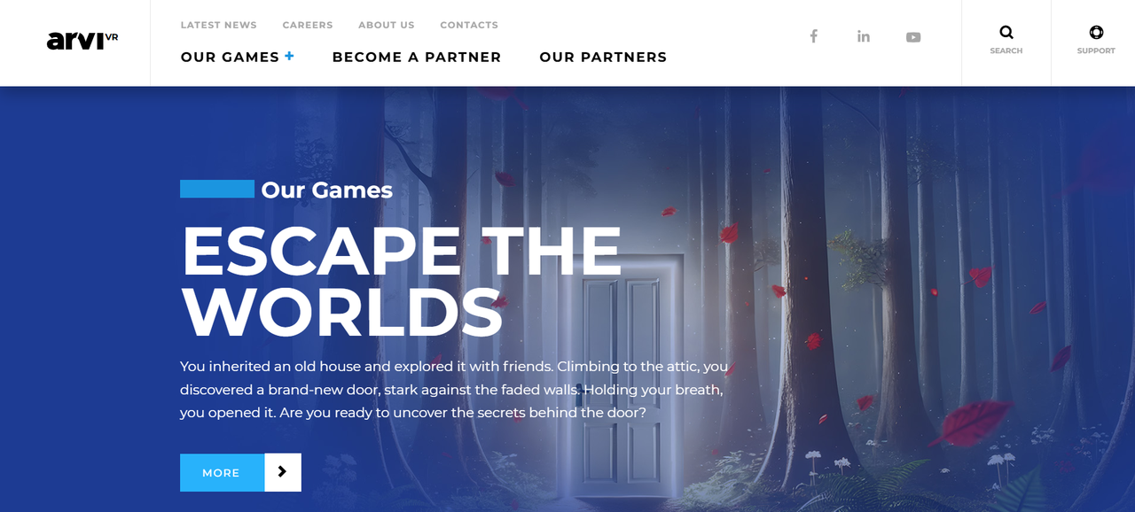
Task: Select Become a Partner in navigation
Action: (x=417, y=57)
